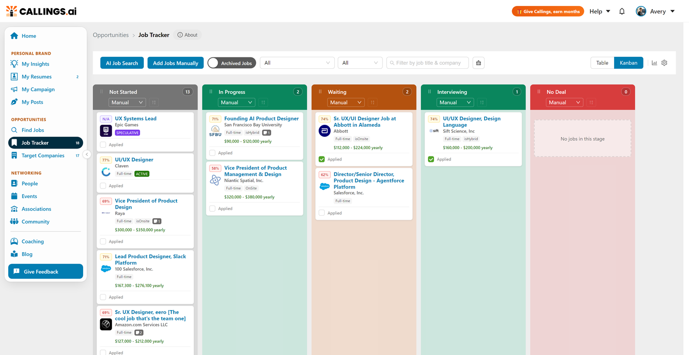Open the tracker settings gear icon
The image size is (689, 355).
pyautogui.click(x=664, y=63)
